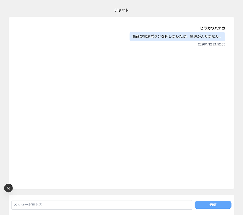Click the empty center of chat history

point(121,114)
